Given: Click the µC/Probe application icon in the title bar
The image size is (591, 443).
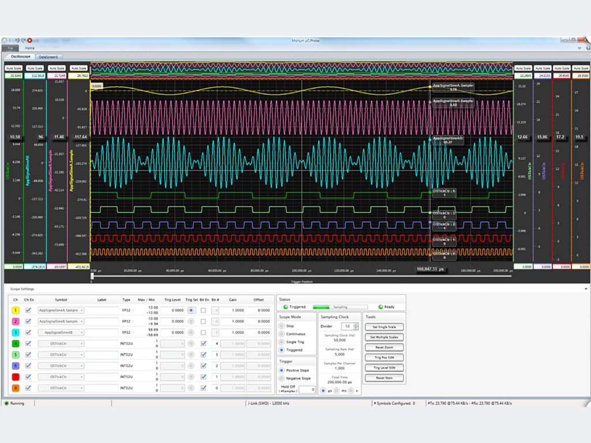Looking at the screenshot, I should coord(4,40).
